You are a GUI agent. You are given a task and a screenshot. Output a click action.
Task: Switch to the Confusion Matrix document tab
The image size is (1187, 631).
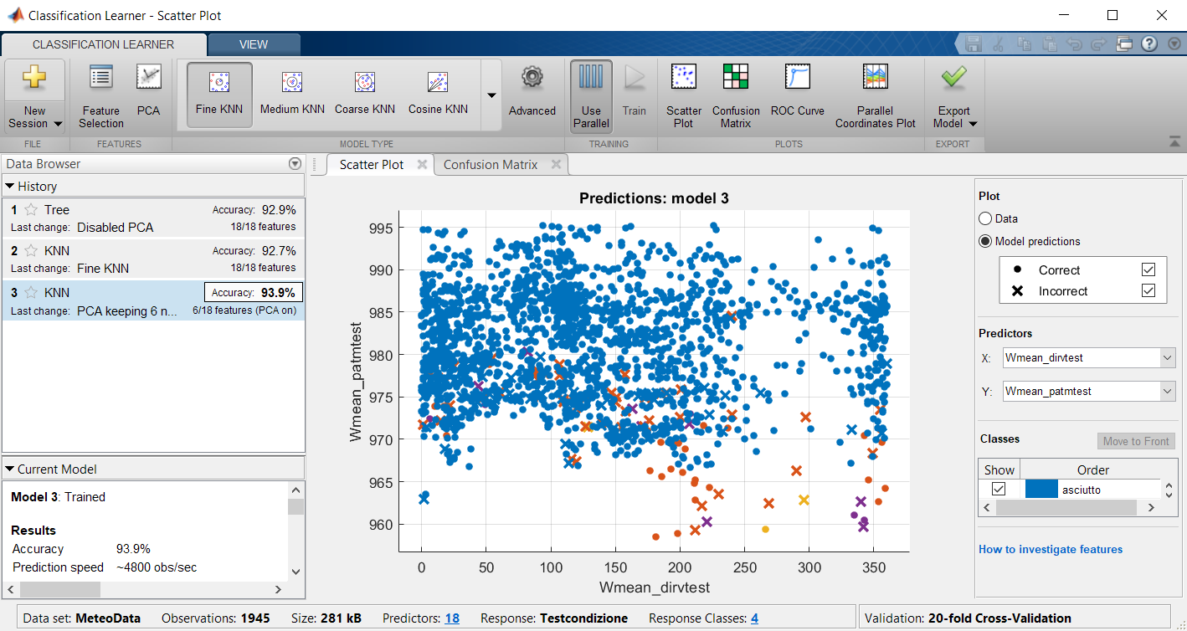[x=491, y=165]
